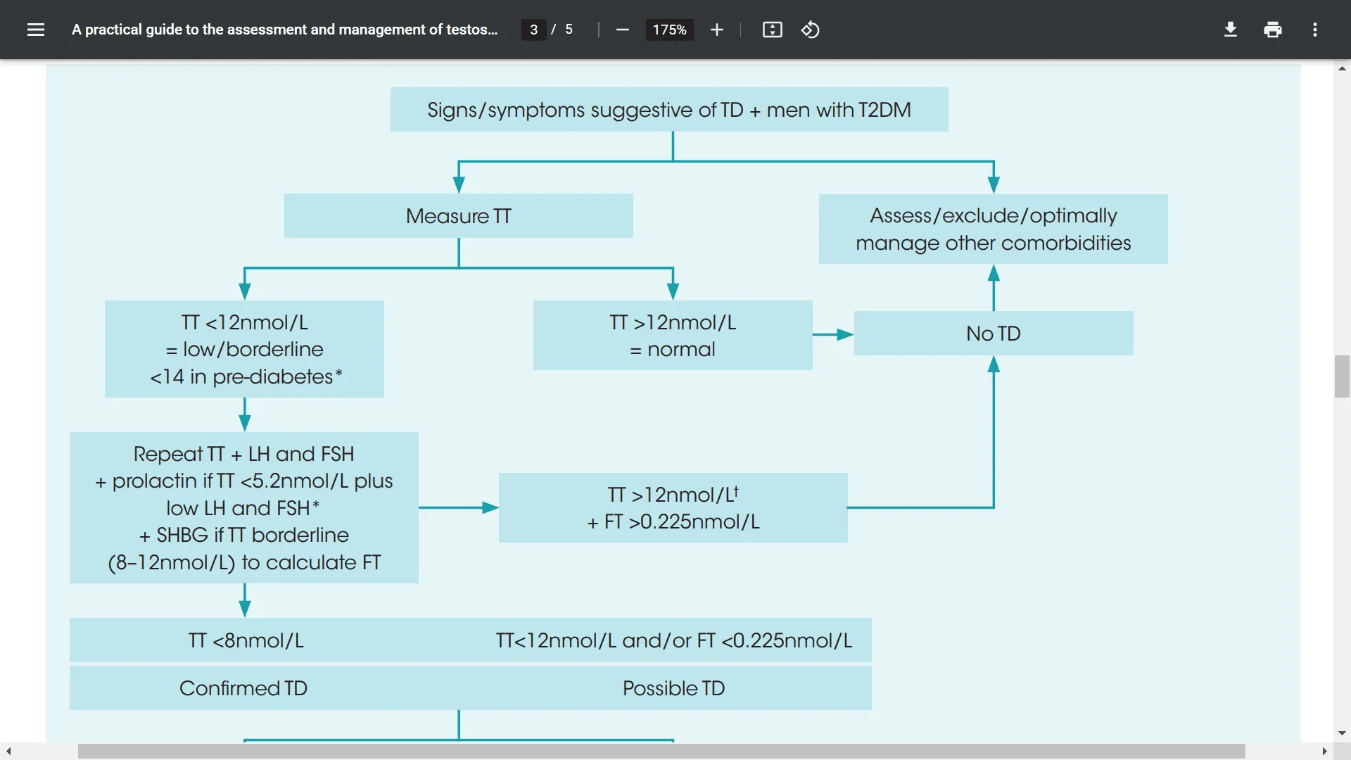Click the total page count '5'
Image resolution: width=1351 pixels, height=760 pixels.
click(569, 30)
